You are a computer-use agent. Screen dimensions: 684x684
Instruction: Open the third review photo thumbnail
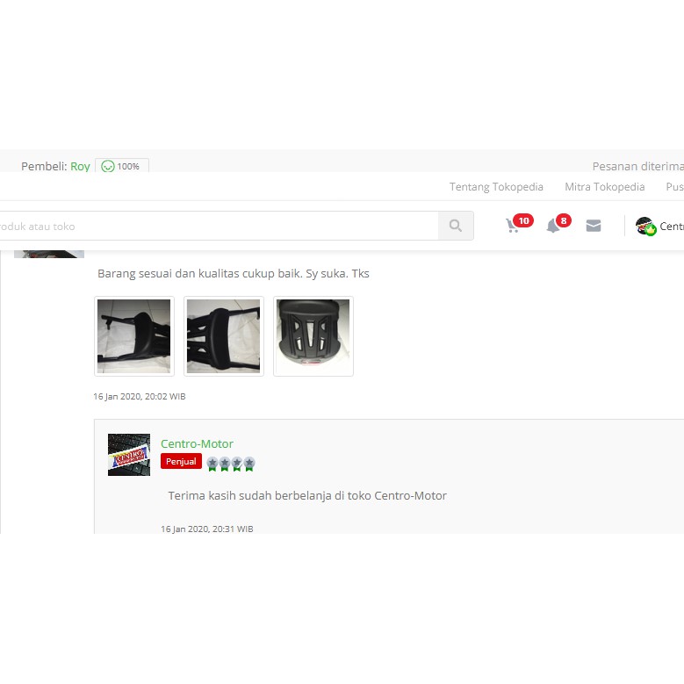(x=313, y=336)
